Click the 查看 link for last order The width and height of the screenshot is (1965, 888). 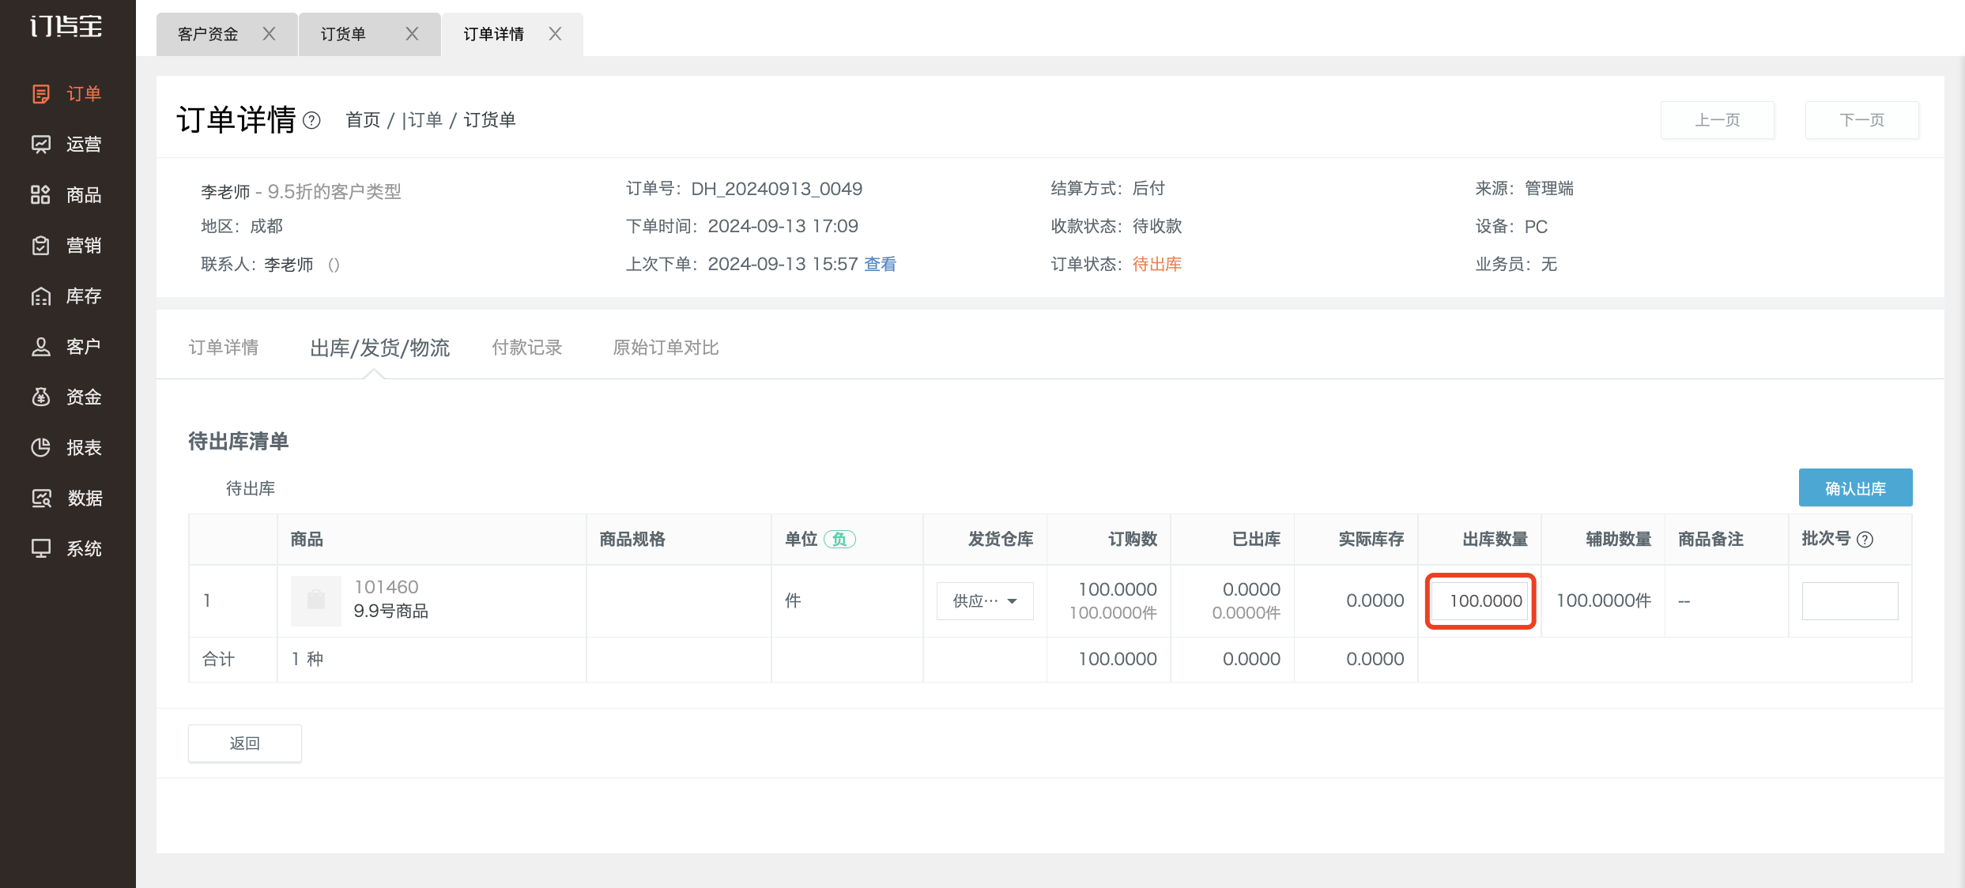(880, 265)
